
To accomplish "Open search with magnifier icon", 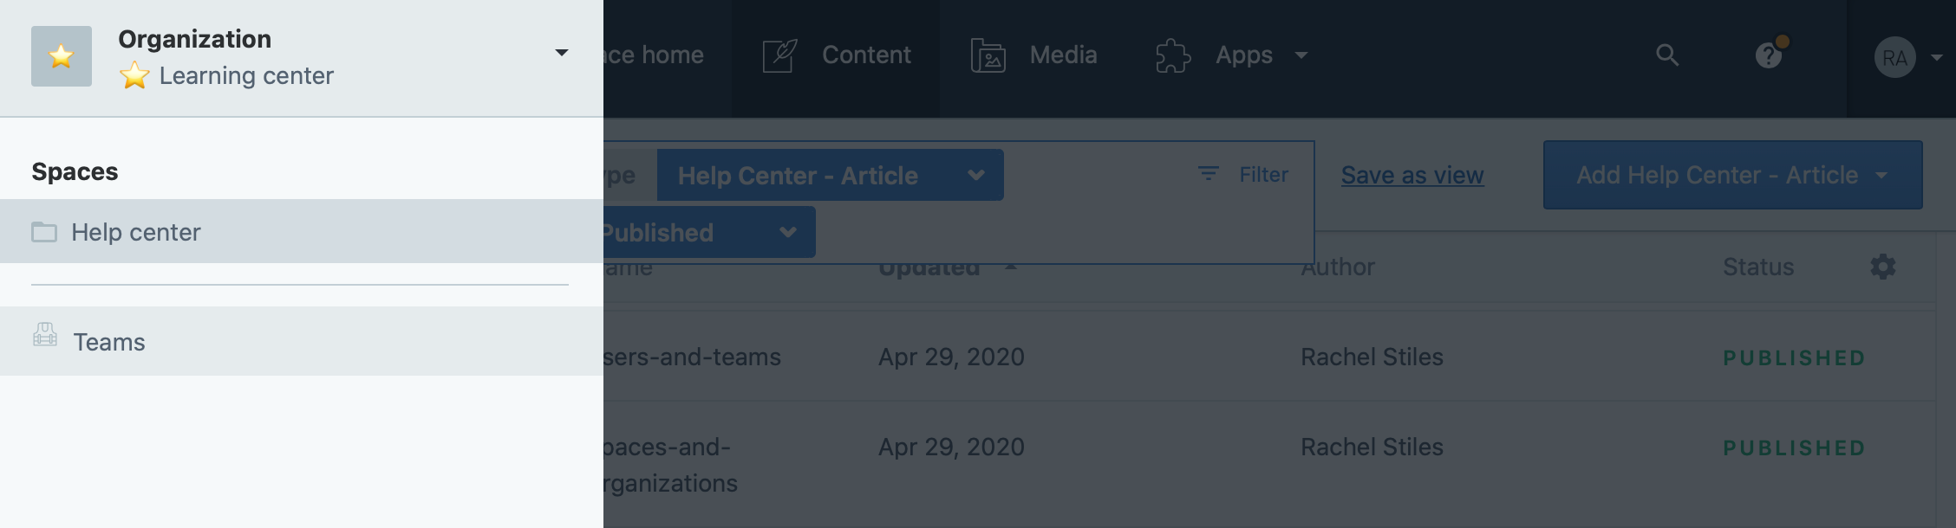I will pyautogui.click(x=1666, y=55).
